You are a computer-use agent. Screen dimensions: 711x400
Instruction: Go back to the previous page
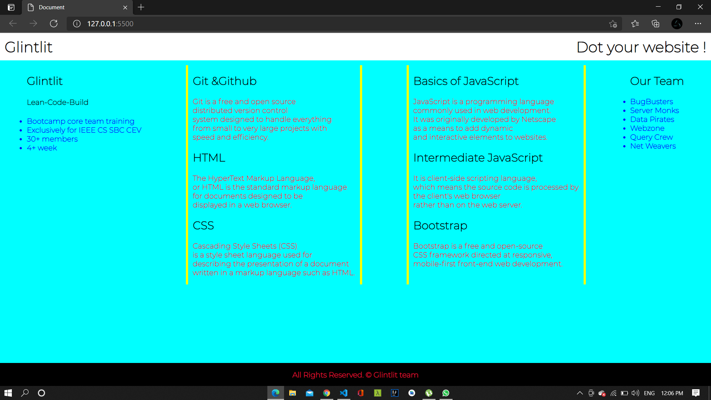click(13, 23)
